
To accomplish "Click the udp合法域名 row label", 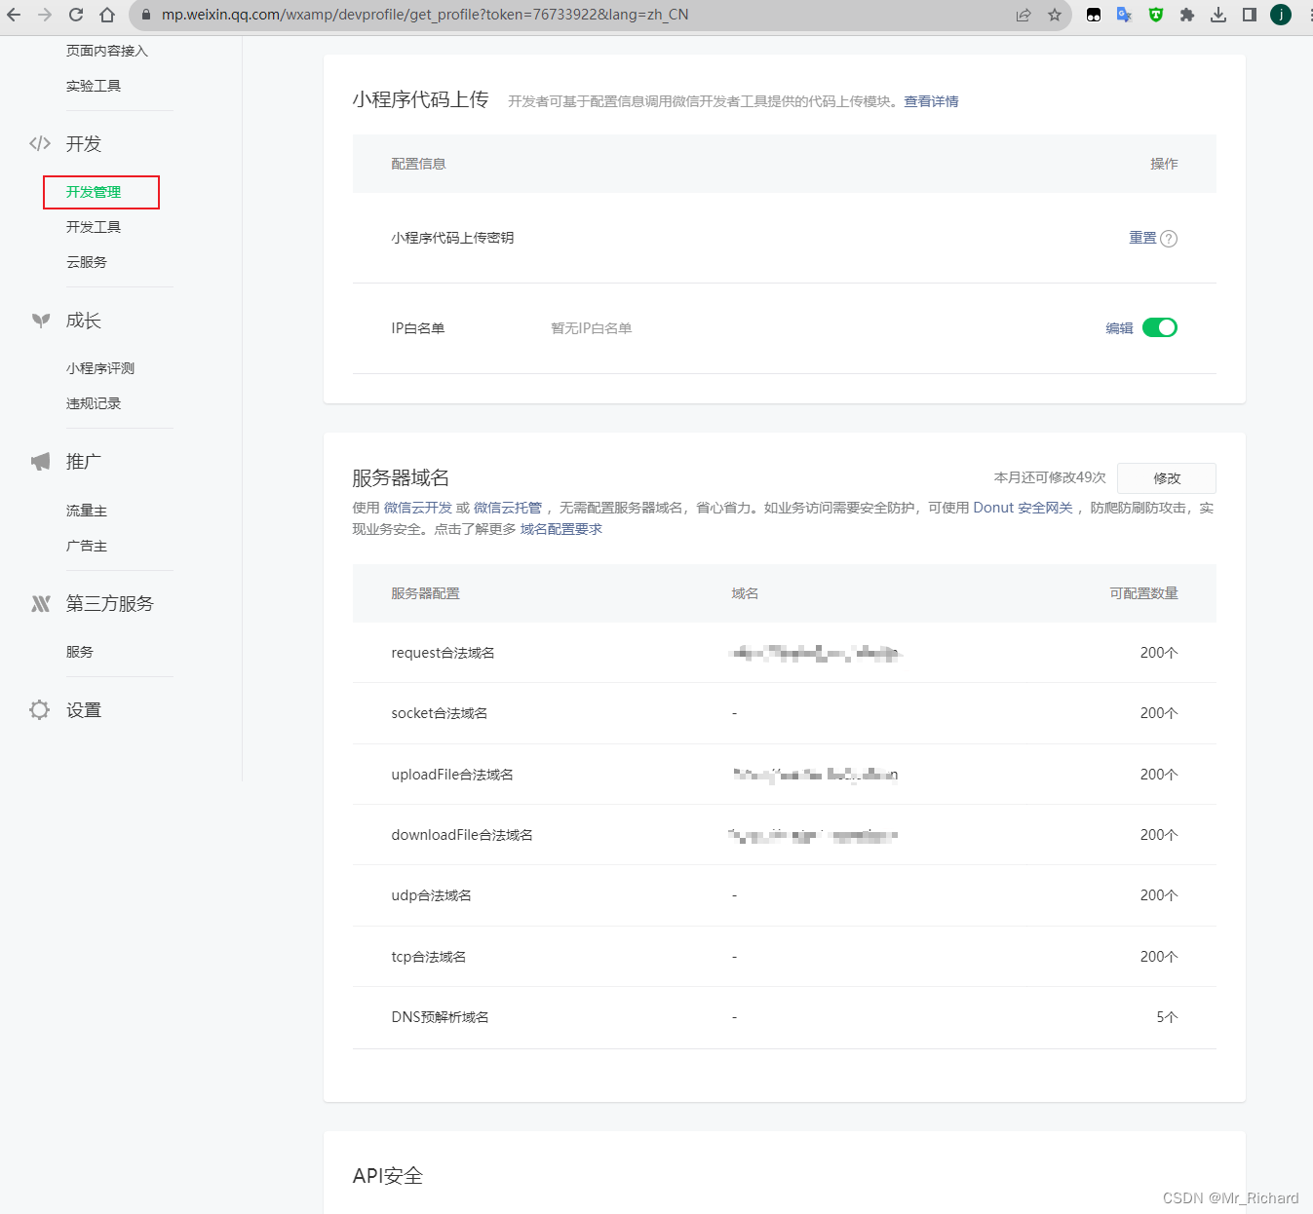I will [432, 895].
